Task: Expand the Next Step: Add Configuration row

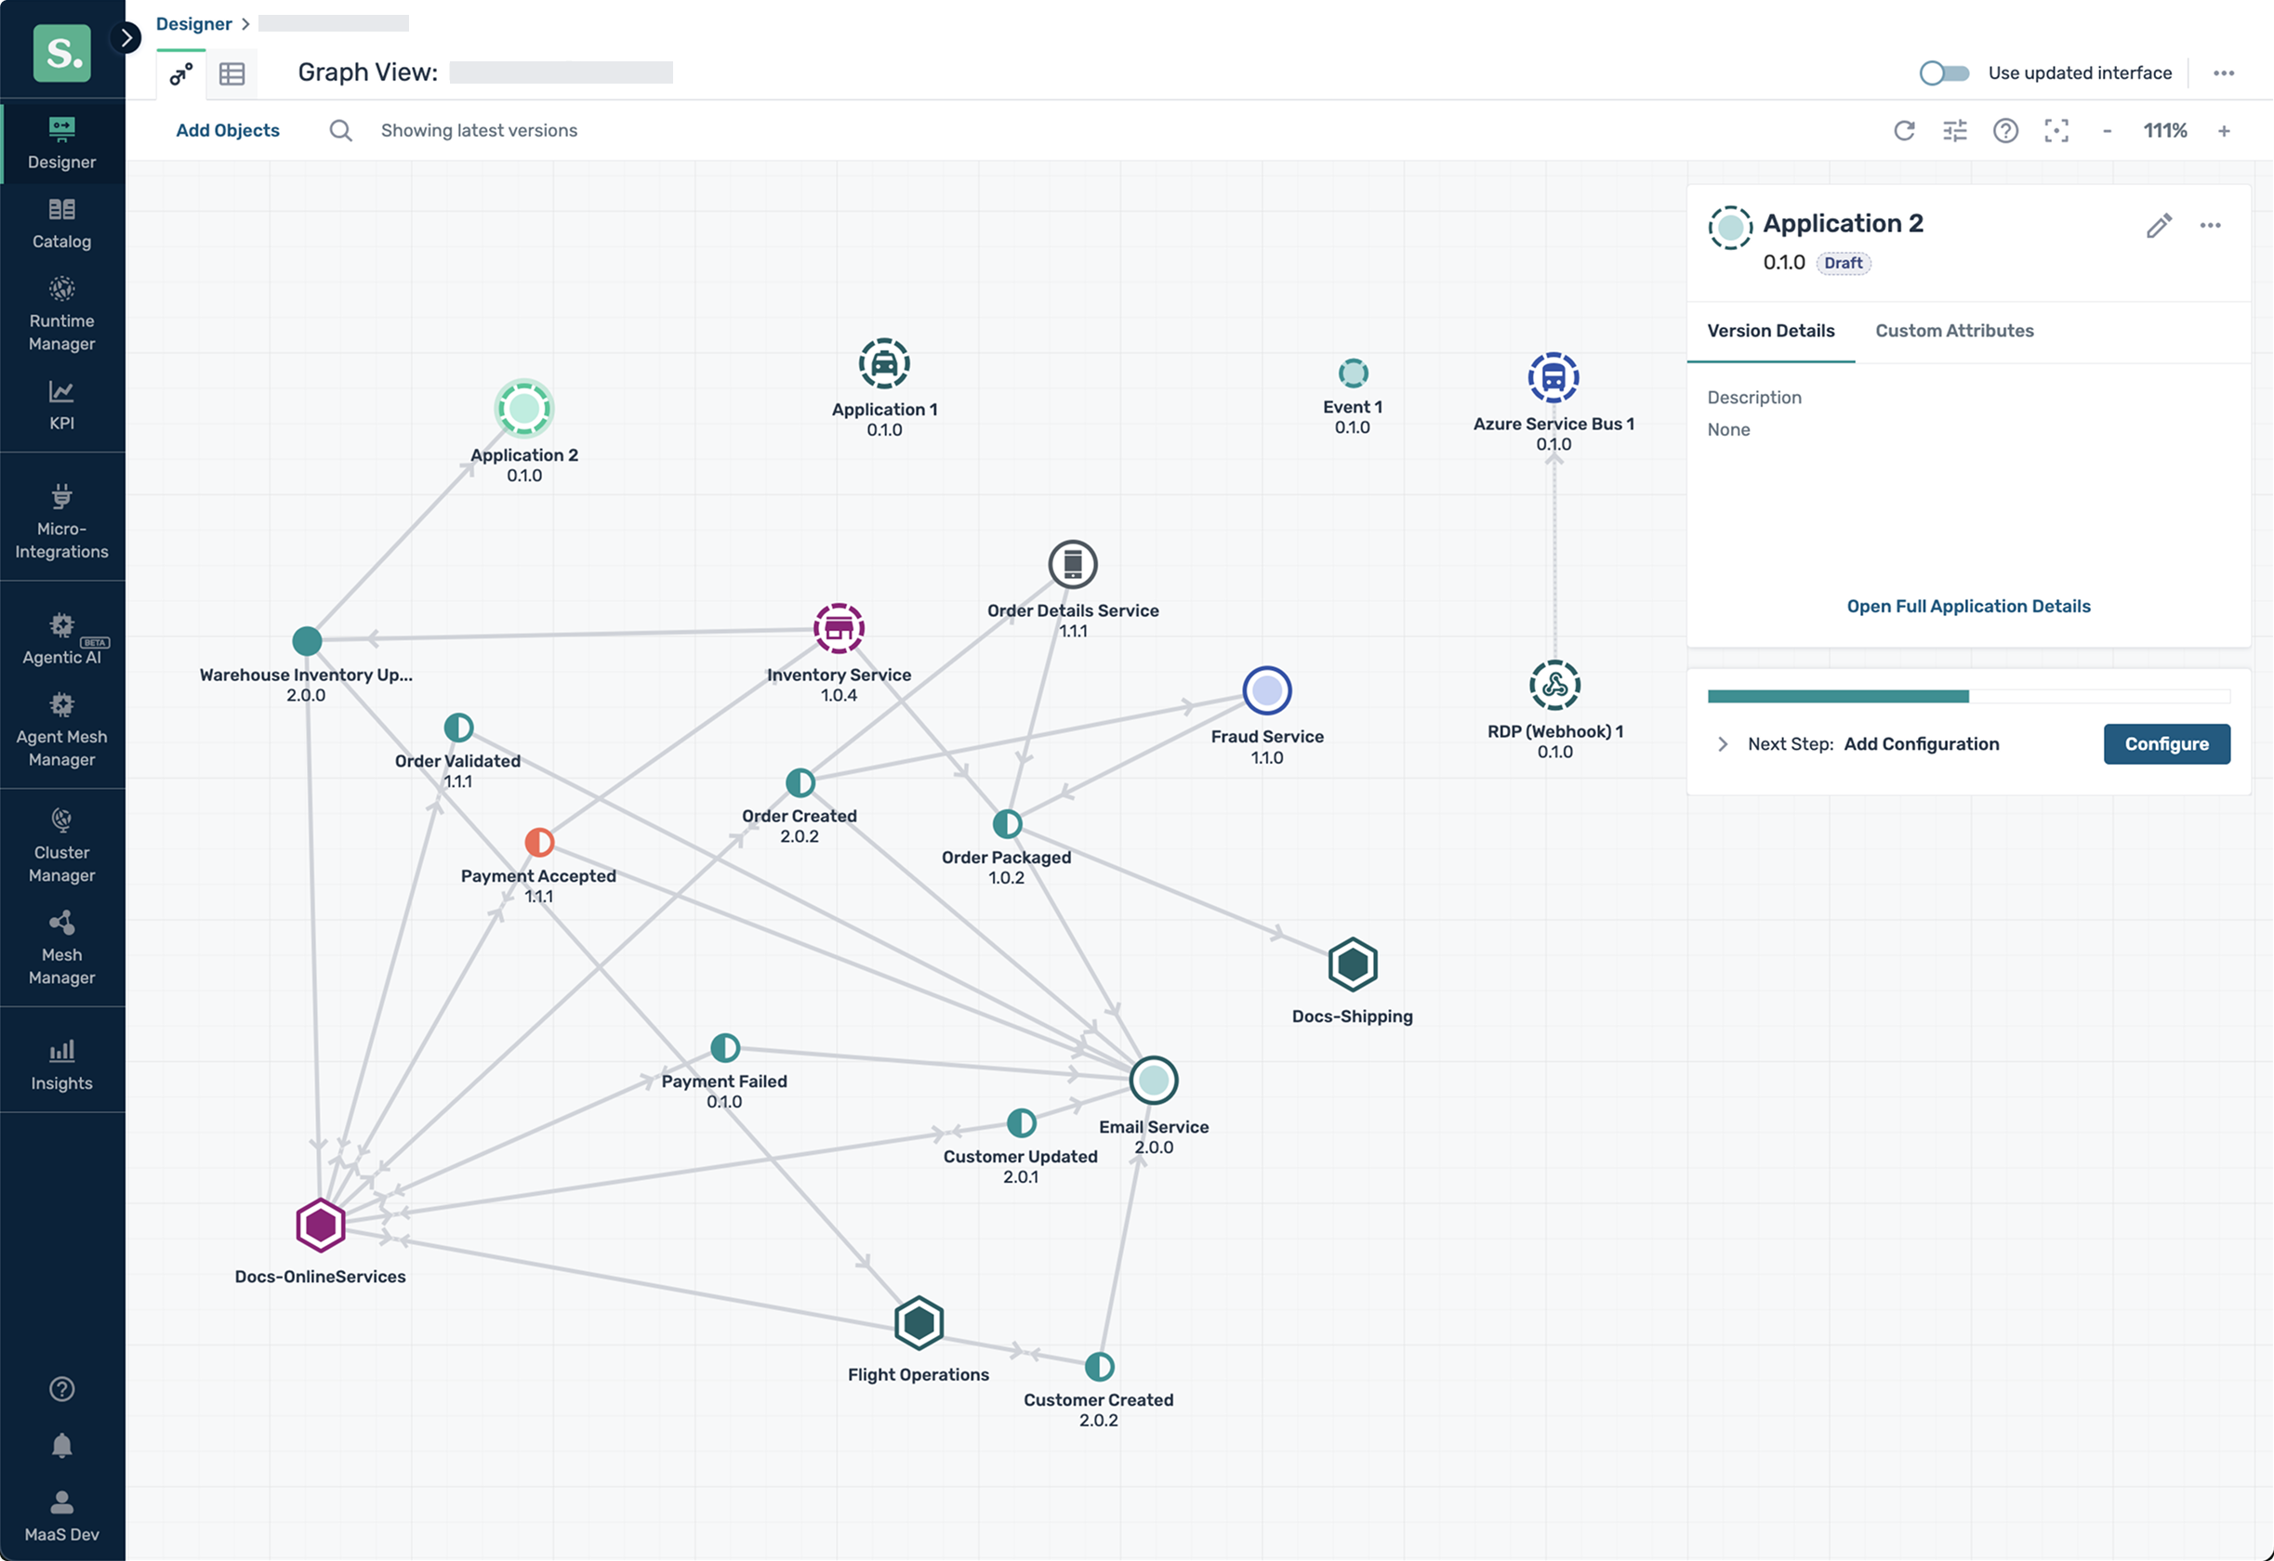Action: point(1723,744)
